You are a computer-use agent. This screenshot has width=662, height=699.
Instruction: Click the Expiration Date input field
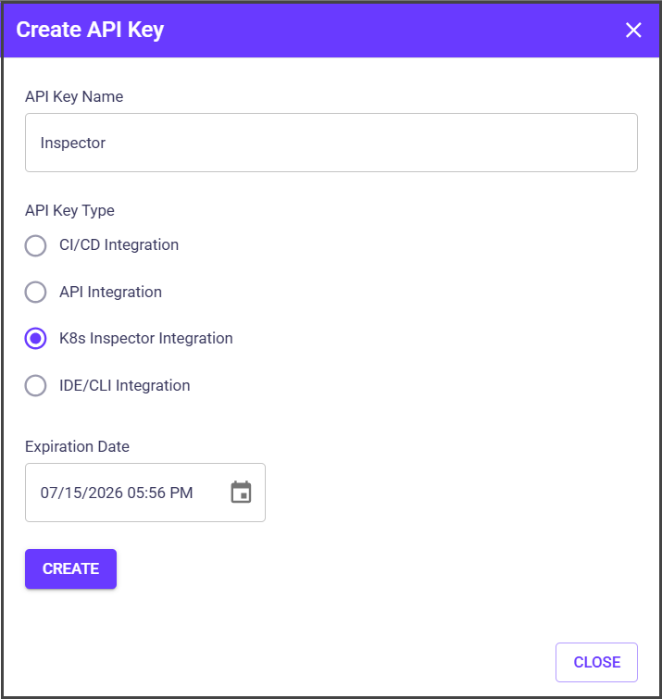(130, 493)
